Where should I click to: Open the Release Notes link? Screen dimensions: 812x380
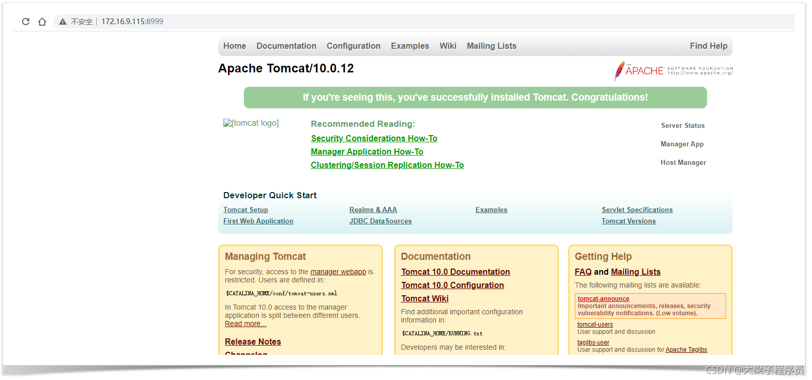tap(253, 342)
